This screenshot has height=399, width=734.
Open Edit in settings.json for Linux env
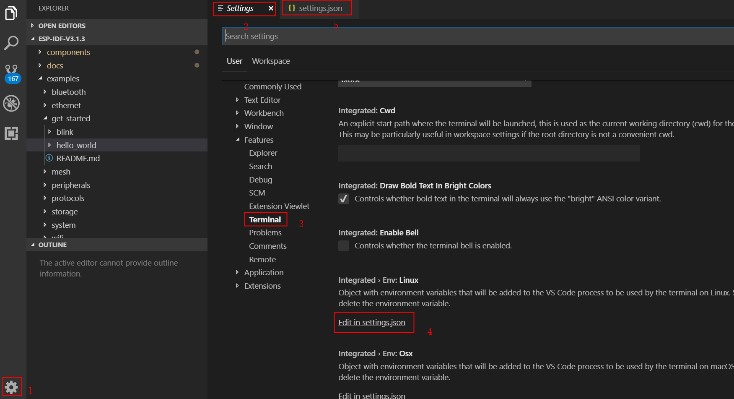pyautogui.click(x=371, y=322)
